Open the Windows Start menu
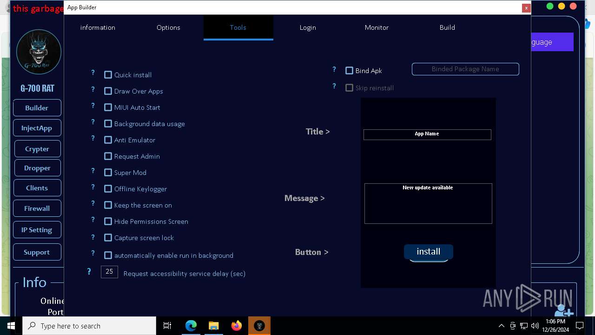This screenshot has width=595, height=335. (11, 326)
